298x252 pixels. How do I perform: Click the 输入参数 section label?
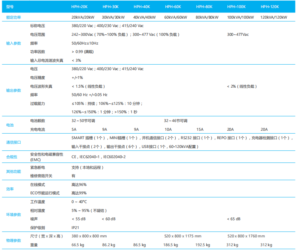[x=14, y=43]
